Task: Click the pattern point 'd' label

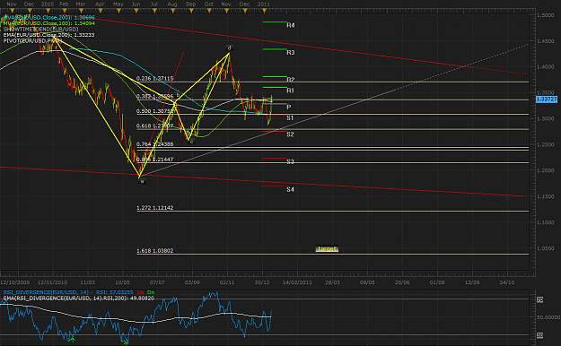Action: click(x=230, y=48)
